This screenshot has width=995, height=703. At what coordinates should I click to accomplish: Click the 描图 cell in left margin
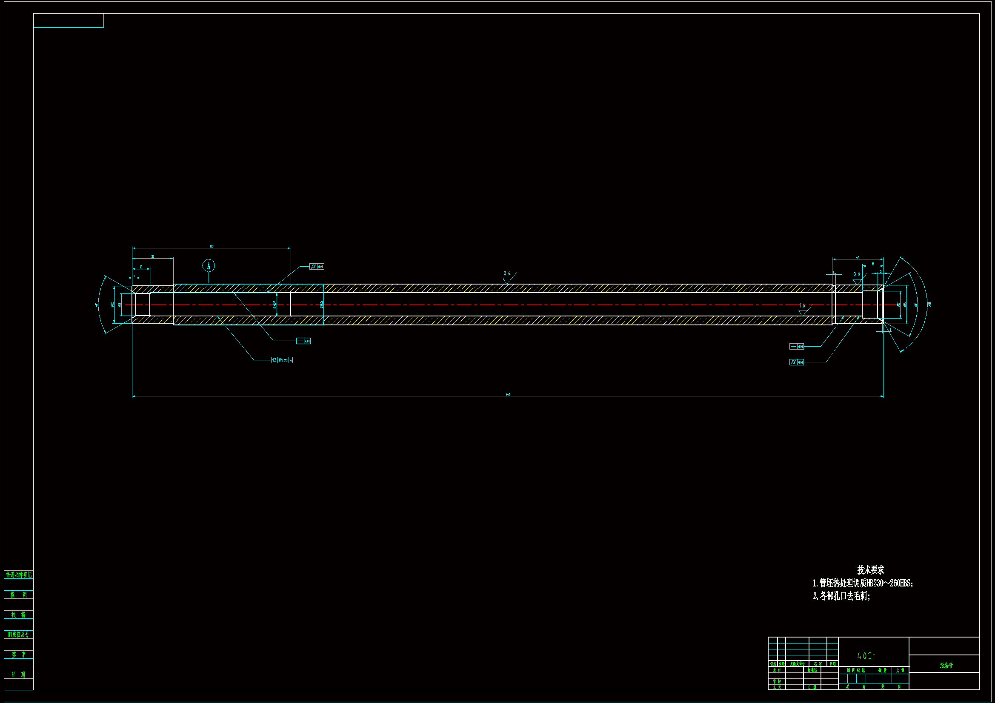coord(19,595)
